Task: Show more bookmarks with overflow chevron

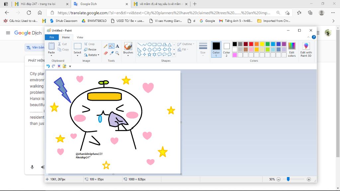Action: pyautogui.click(x=333, y=21)
